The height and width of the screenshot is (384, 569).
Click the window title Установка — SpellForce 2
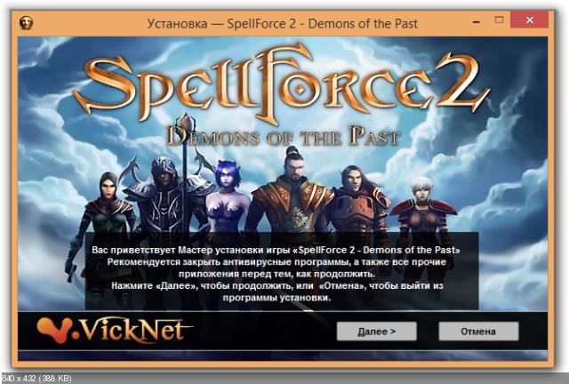pyautogui.click(x=283, y=24)
